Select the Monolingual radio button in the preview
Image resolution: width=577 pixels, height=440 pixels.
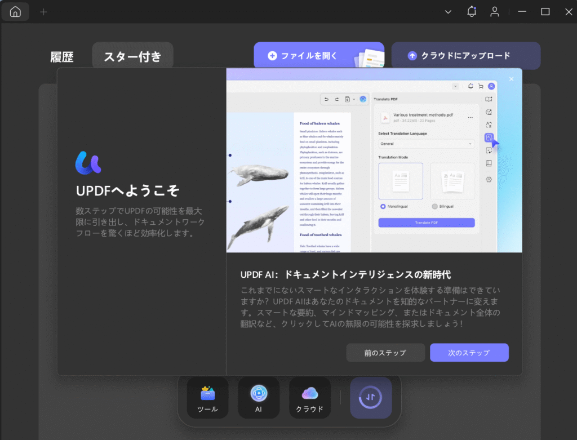383,207
